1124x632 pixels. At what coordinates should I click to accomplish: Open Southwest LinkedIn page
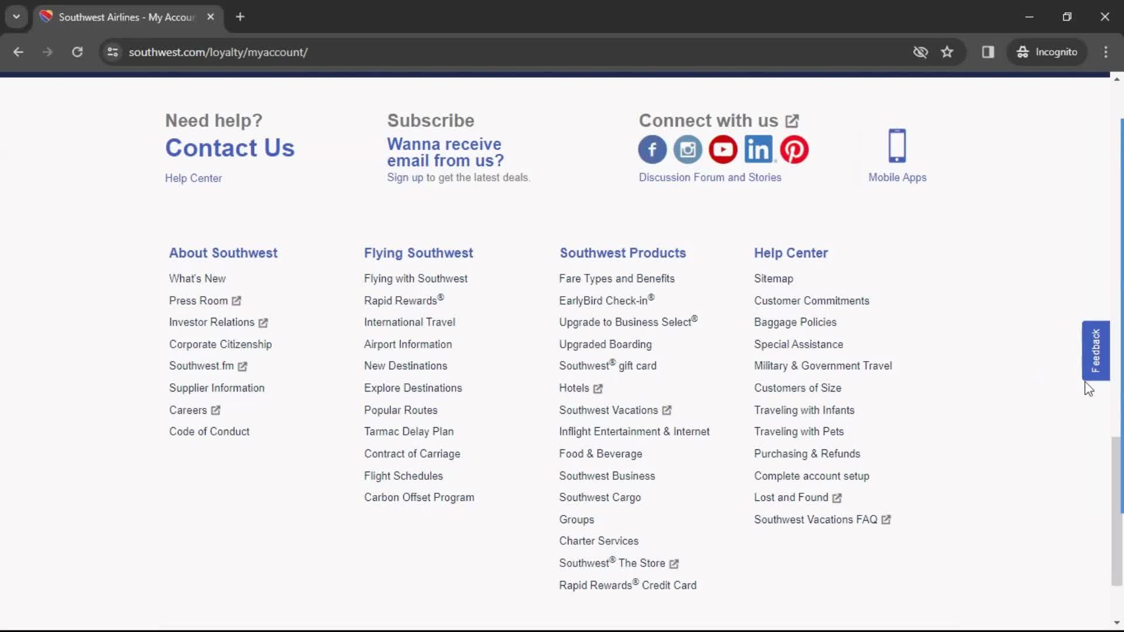(759, 150)
